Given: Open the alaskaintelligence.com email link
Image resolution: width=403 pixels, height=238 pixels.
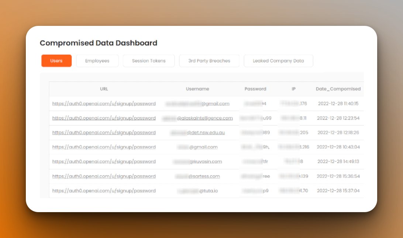Looking at the screenshot, I should 197,118.
